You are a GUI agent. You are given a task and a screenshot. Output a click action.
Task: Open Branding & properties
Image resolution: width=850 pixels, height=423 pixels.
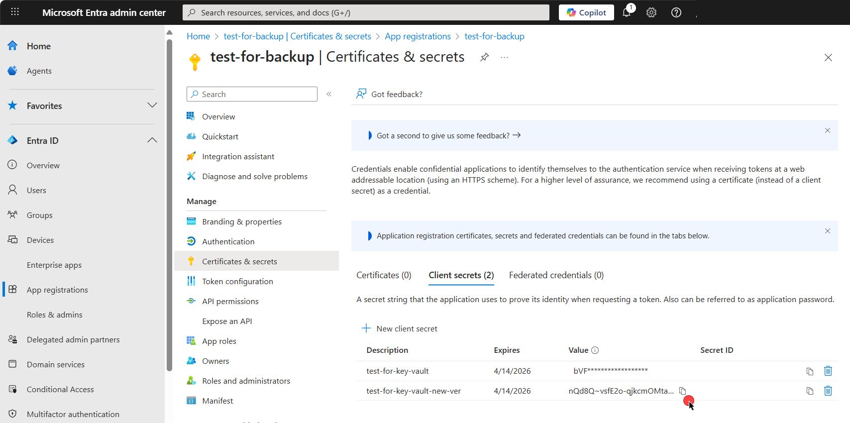tap(242, 221)
